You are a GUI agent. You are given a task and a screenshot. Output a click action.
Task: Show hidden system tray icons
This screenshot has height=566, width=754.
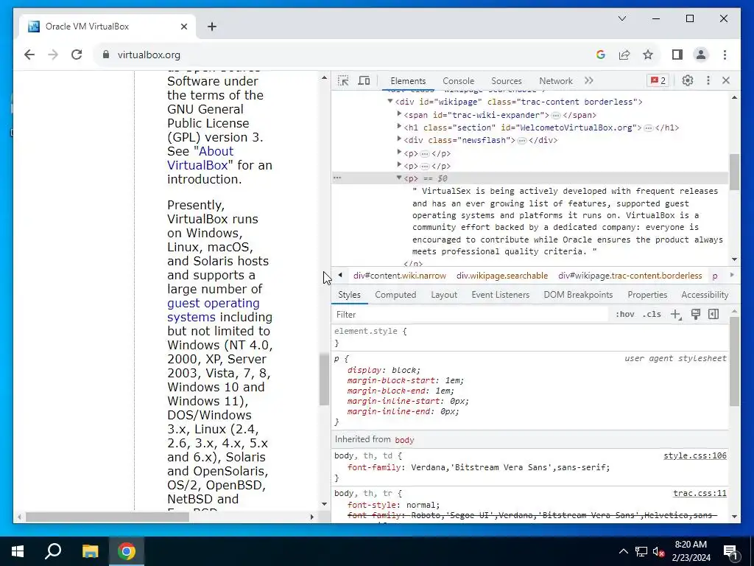pyautogui.click(x=623, y=551)
